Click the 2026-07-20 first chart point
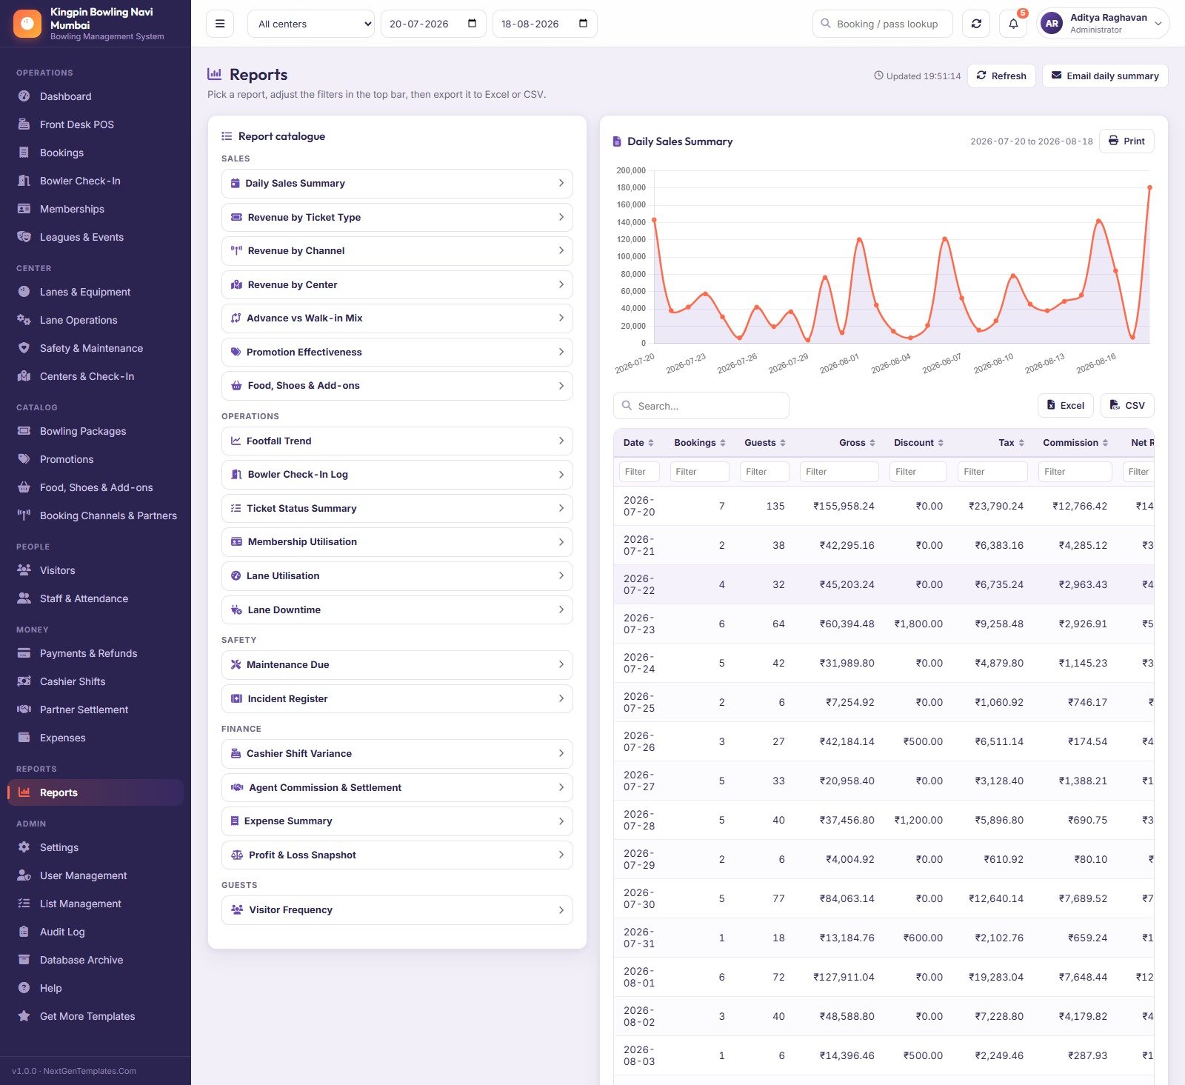This screenshot has height=1085, width=1185. tap(654, 220)
